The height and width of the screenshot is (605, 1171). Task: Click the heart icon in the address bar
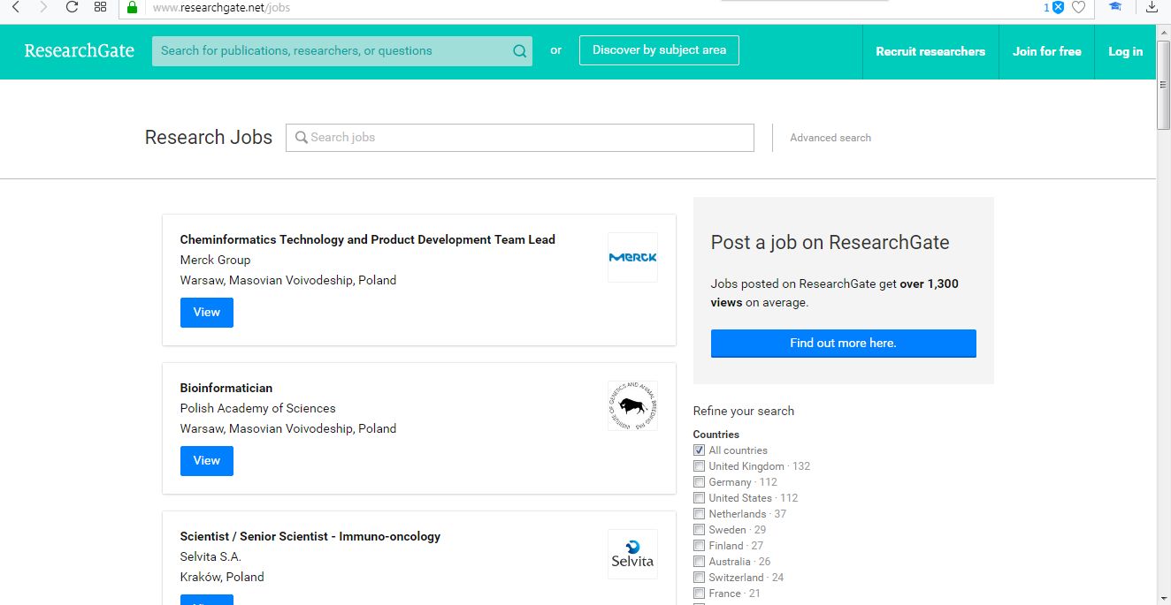point(1078,7)
